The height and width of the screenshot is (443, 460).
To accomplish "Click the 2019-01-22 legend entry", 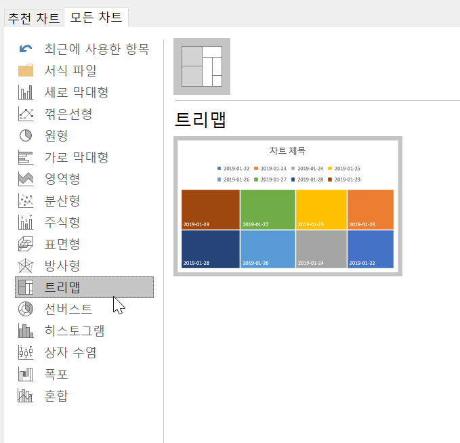I will [x=234, y=169].
